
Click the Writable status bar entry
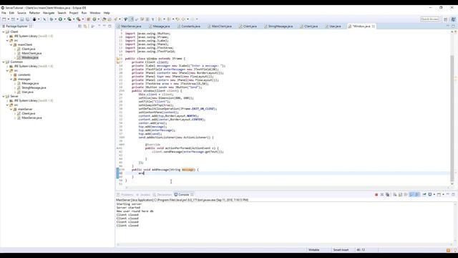pos(314,250)
